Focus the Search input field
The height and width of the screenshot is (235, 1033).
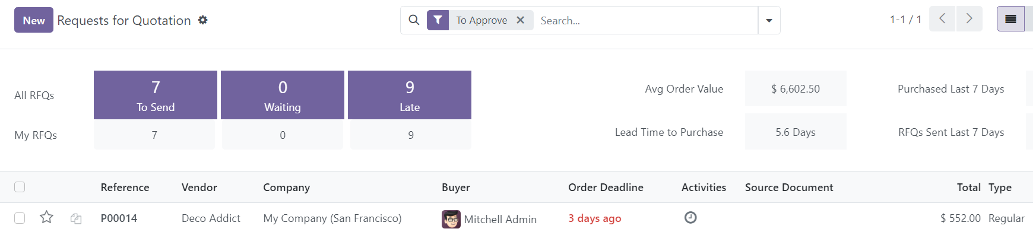pyautogui.click(x=646, y=20)
